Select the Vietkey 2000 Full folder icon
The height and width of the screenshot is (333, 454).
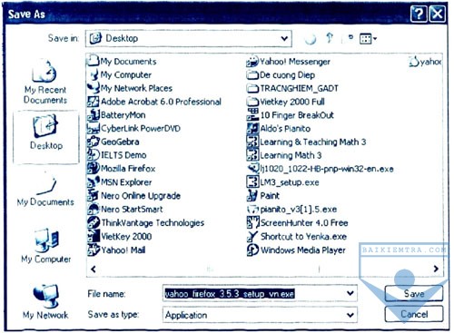click(252, 102)
